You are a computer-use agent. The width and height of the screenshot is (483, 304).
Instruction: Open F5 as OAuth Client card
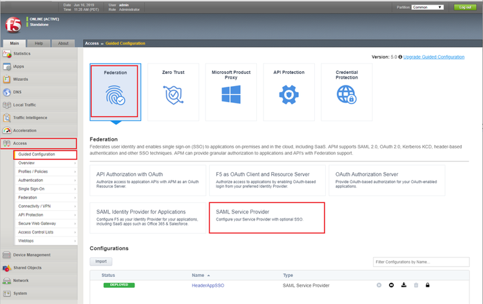[x=267, y=180]
